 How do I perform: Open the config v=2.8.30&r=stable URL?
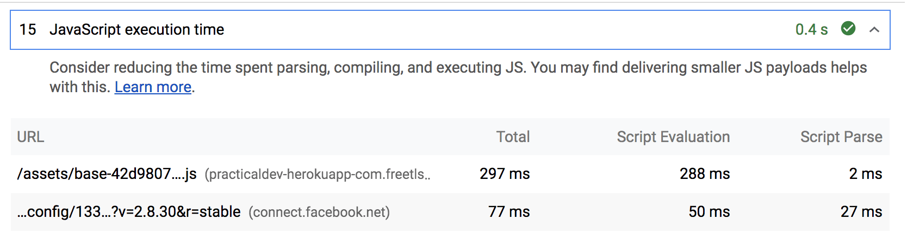tap(129, 212)
